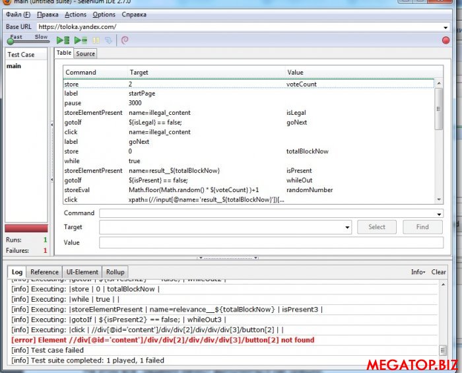Switch to the Table tab
The image size is (462, 373).
64,53
